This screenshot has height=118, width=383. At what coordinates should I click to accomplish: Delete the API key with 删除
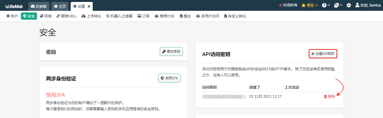329,96
